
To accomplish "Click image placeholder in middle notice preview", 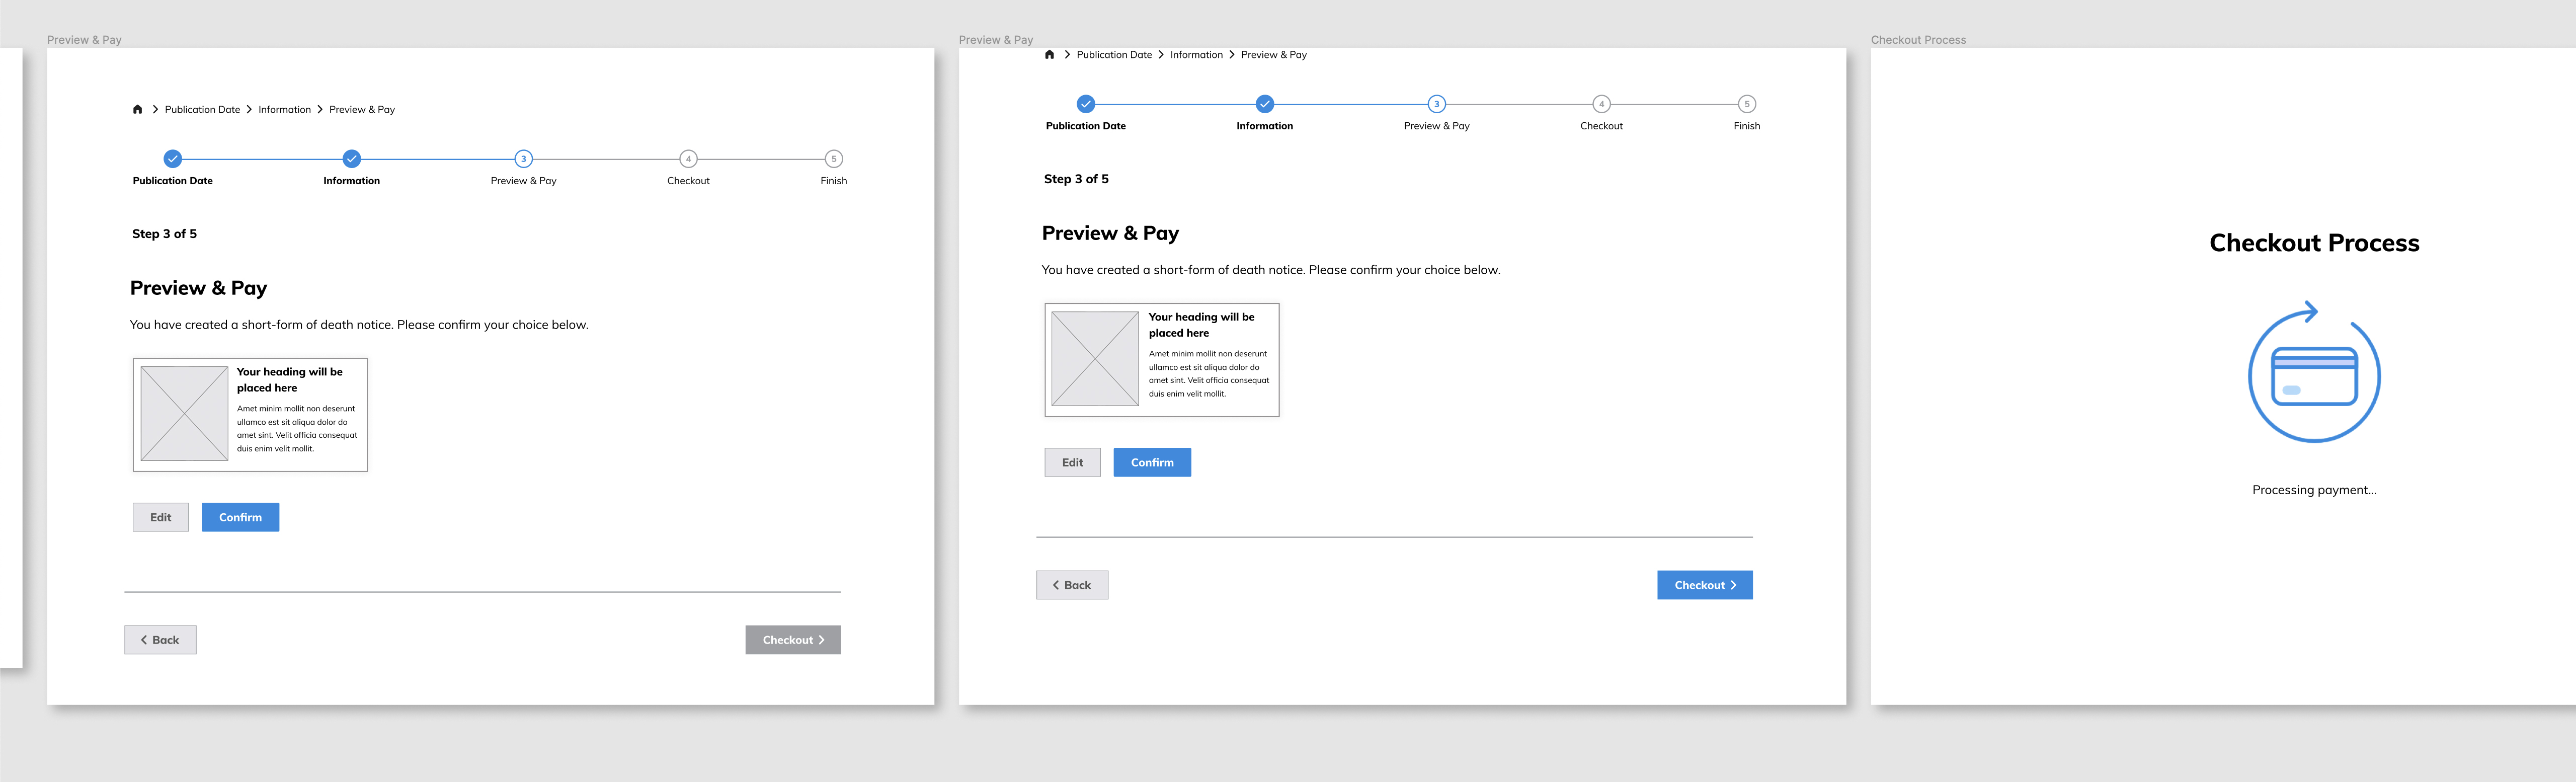I will pyautogui.click(x=1095, y=359).
